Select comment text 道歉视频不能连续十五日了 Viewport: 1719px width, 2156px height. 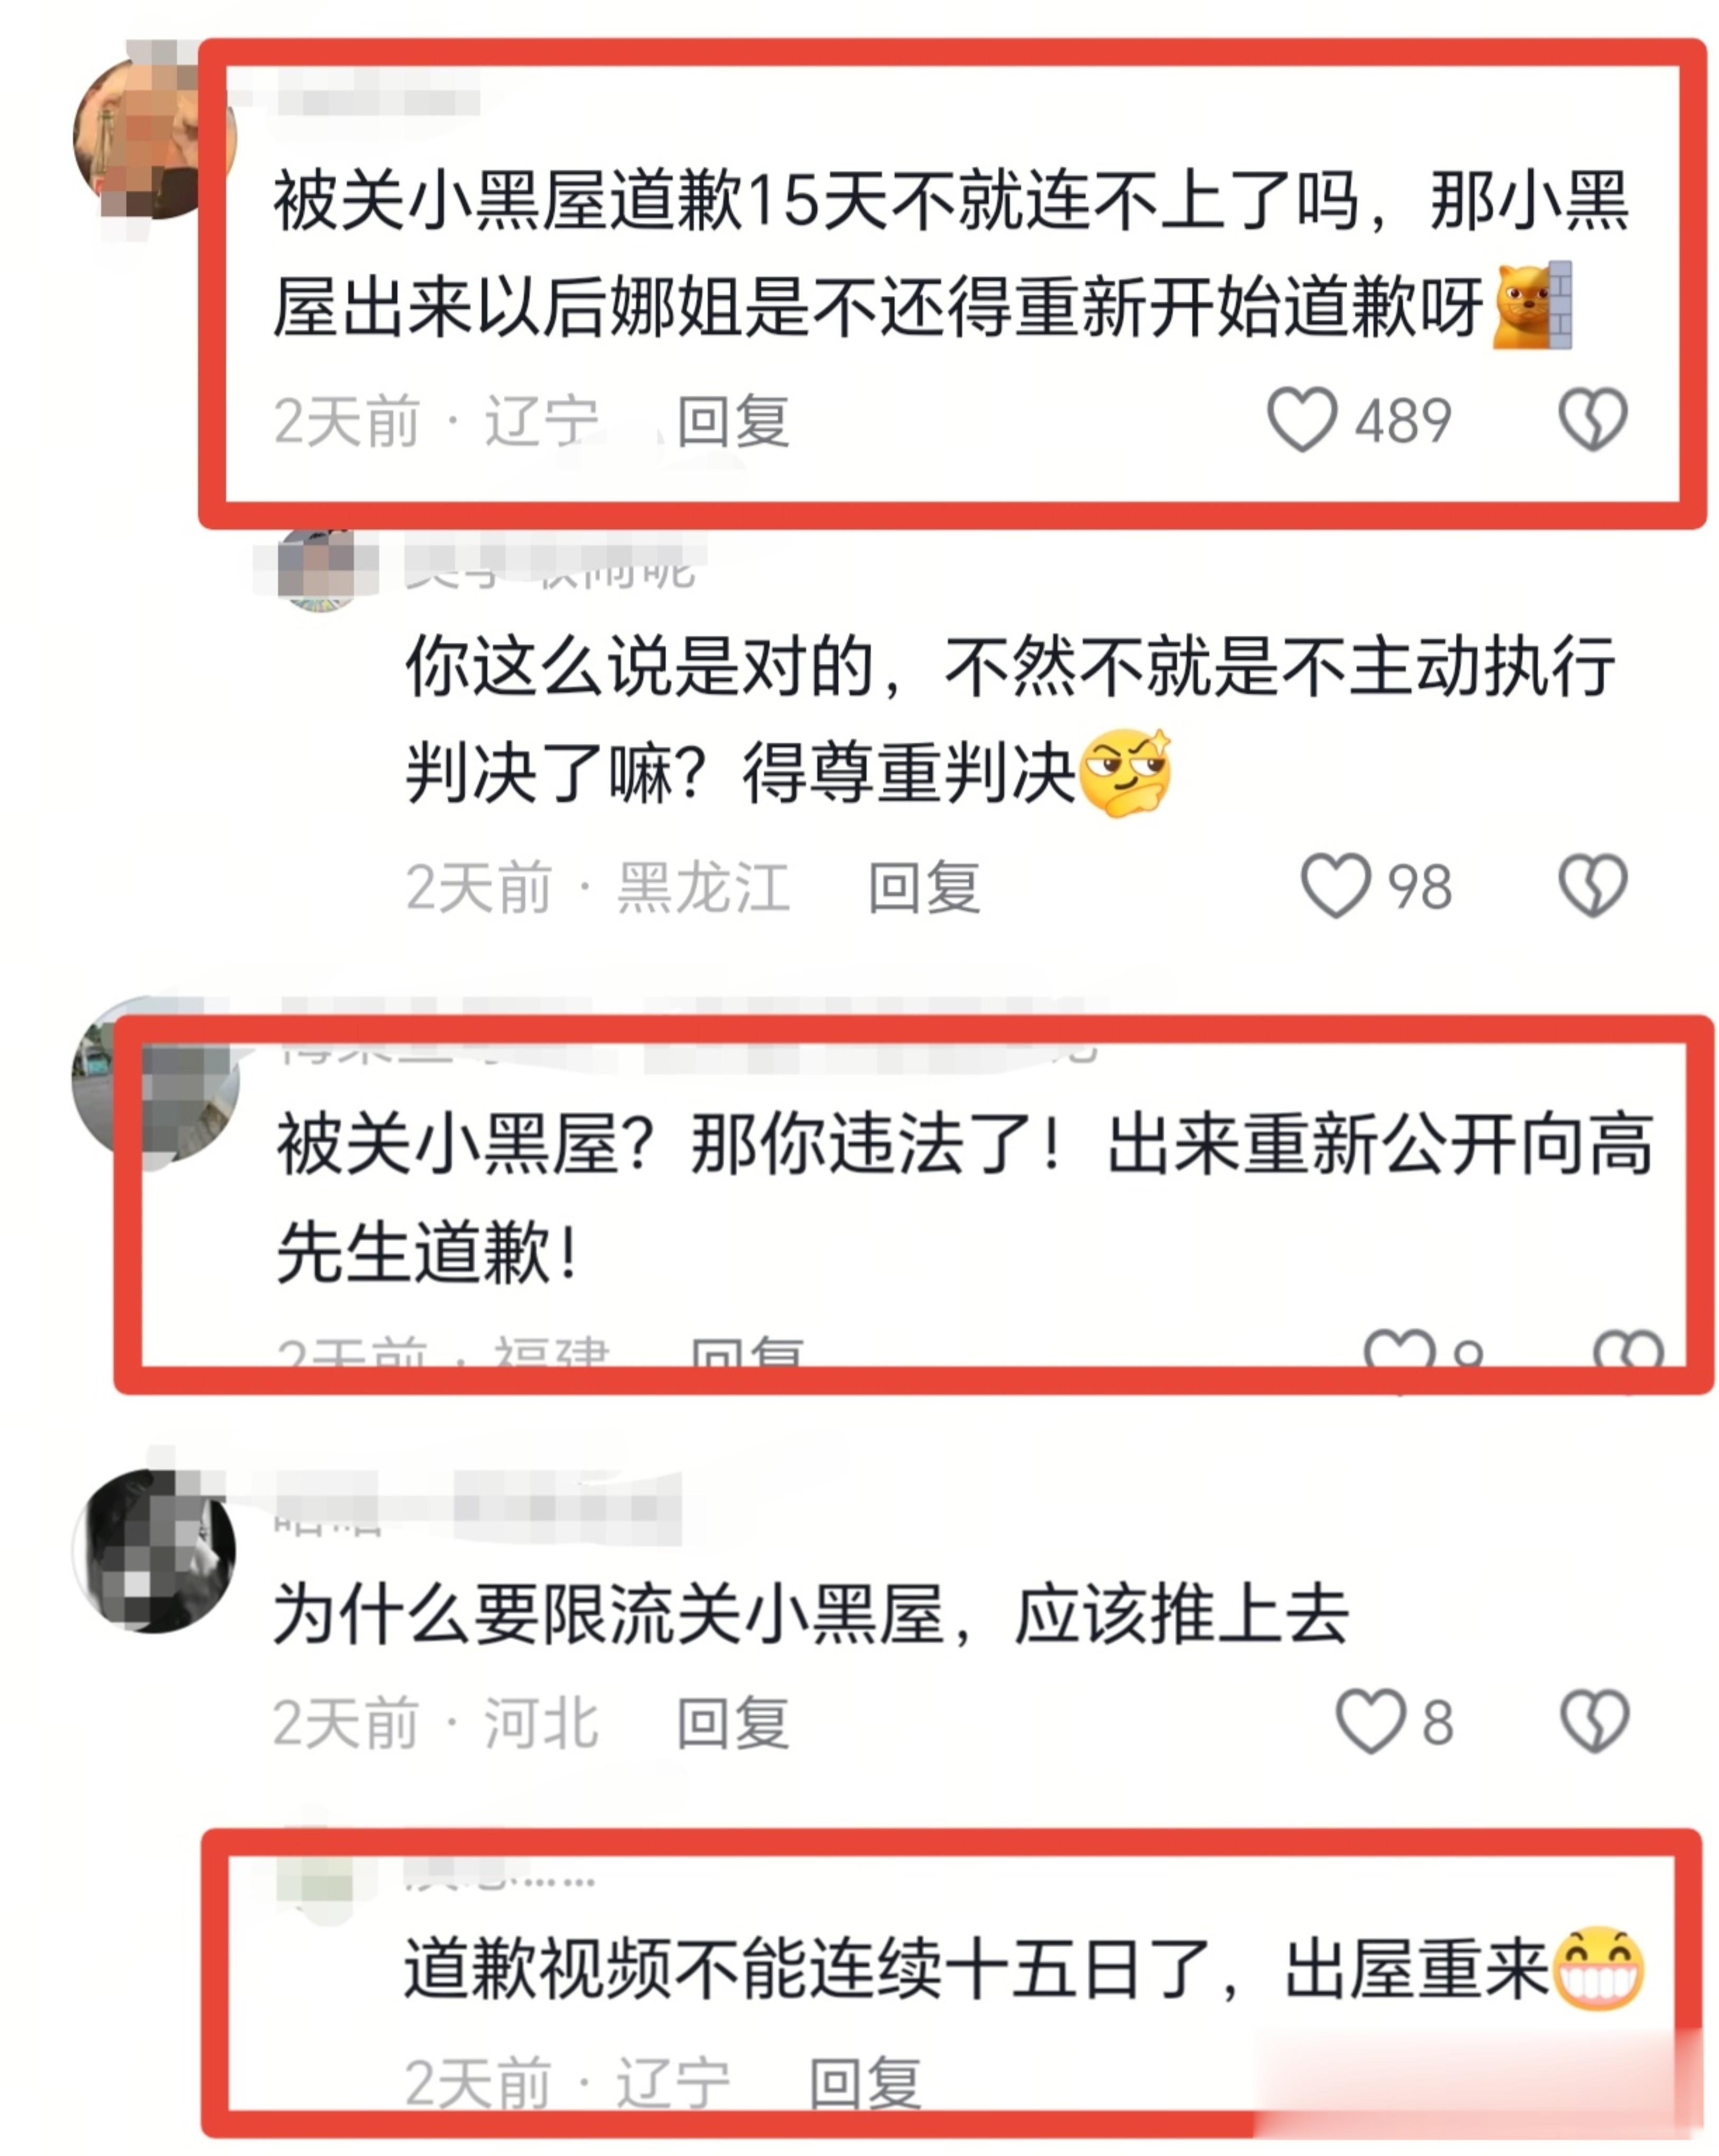click(x=807, y=1968)
